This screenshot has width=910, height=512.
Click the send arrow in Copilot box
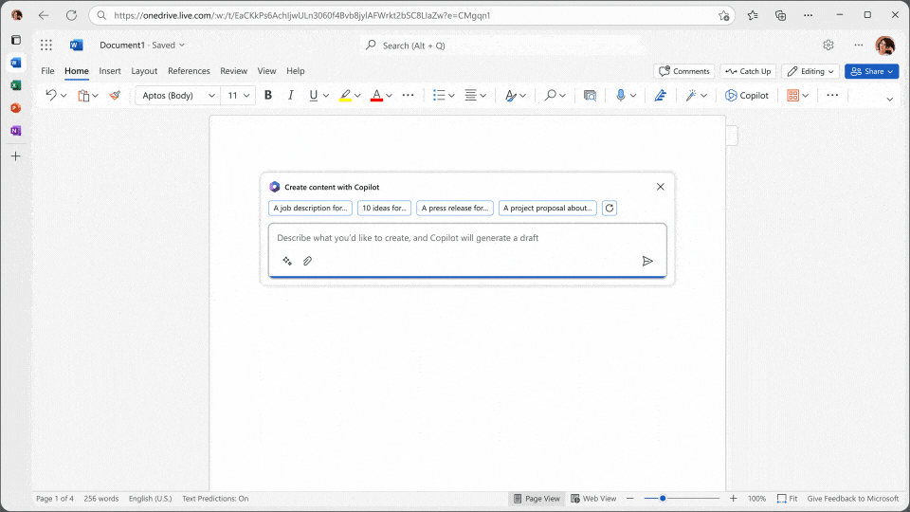647,261
